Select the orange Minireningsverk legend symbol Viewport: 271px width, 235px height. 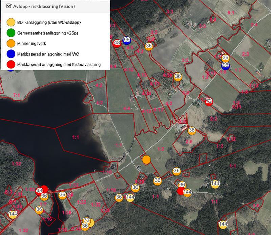click(x=11, y=43)
